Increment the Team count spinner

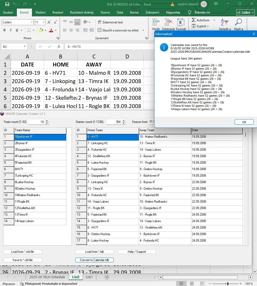(47, 121)
